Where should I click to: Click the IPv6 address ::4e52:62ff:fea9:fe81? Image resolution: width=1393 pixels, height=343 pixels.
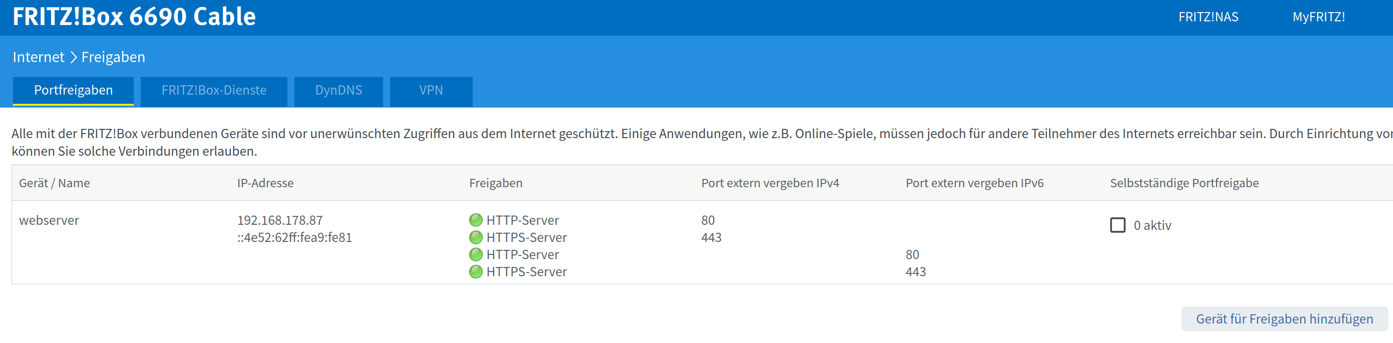[x=294, y=238]
